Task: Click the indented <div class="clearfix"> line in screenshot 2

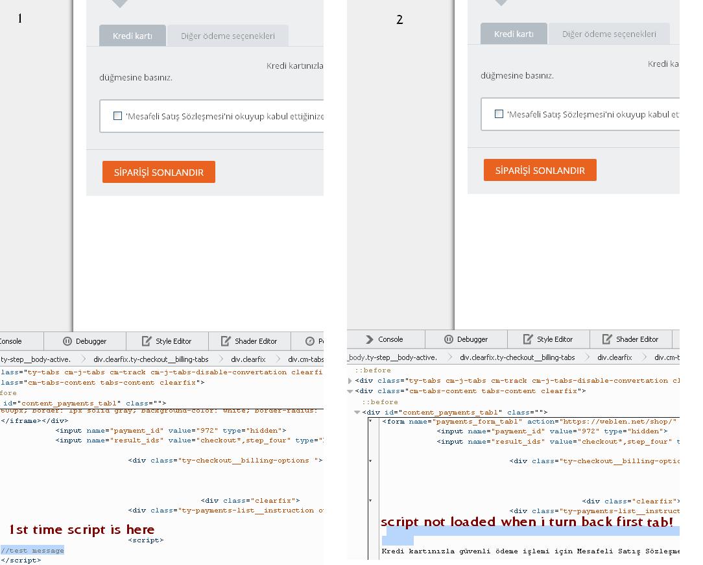Action: (x=631, y=502)
